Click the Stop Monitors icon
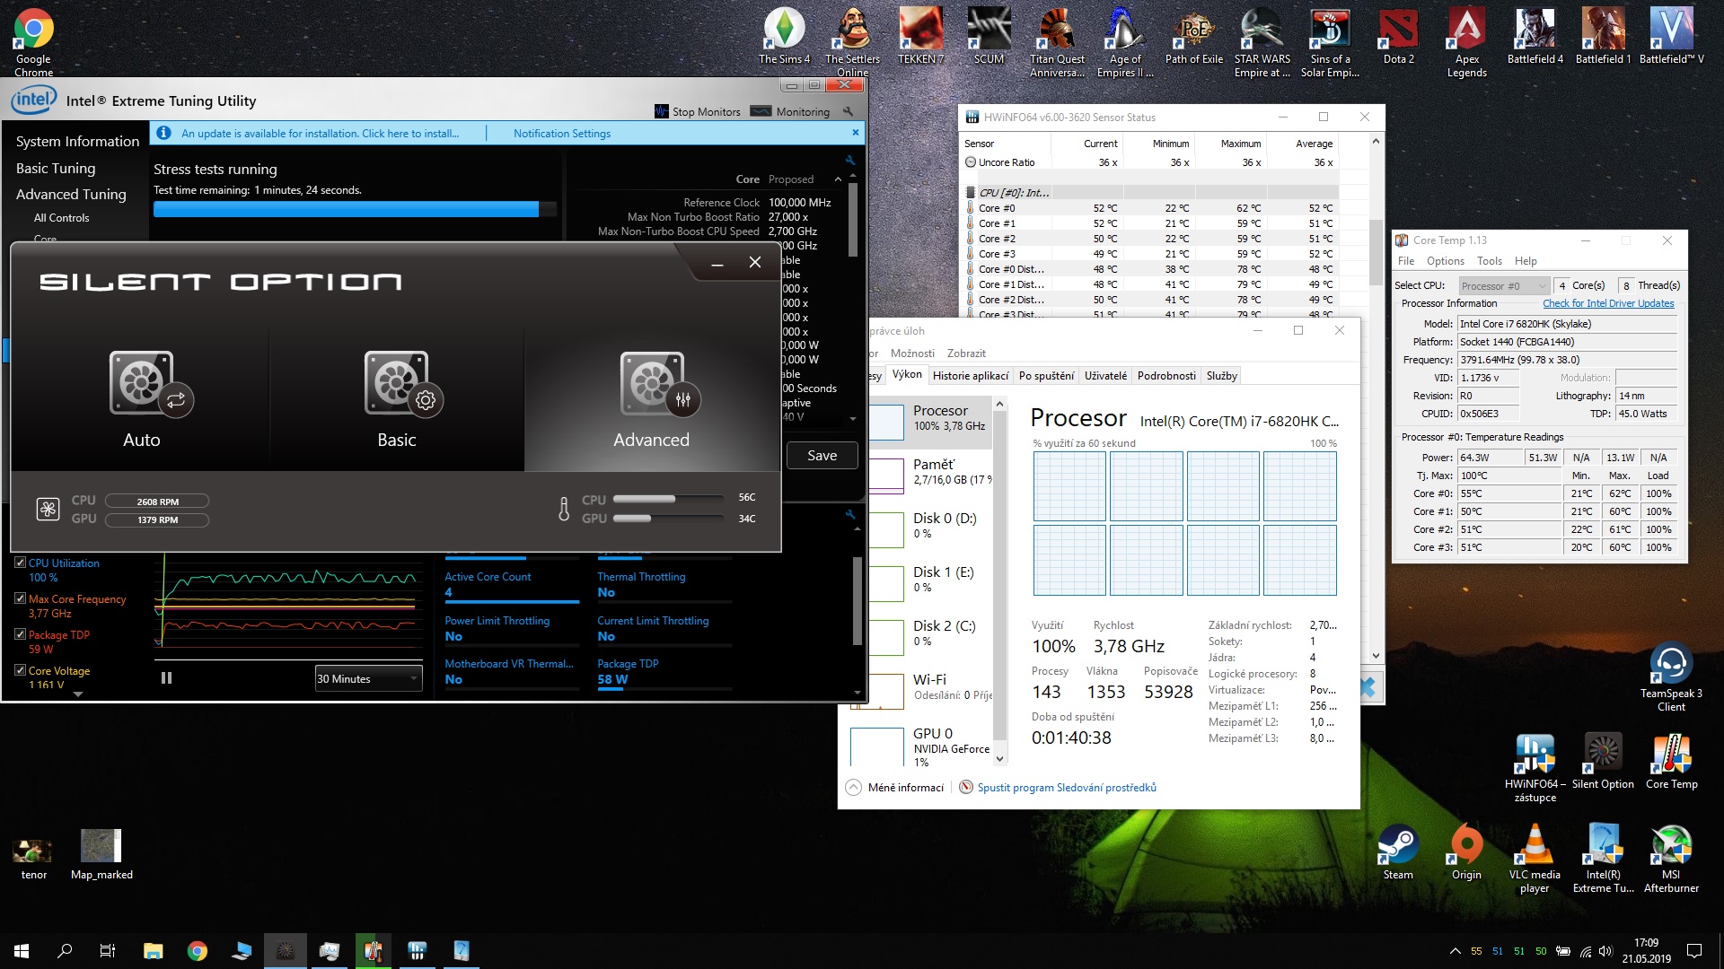Screen dimensions: 1724x969 click(662, 112)
